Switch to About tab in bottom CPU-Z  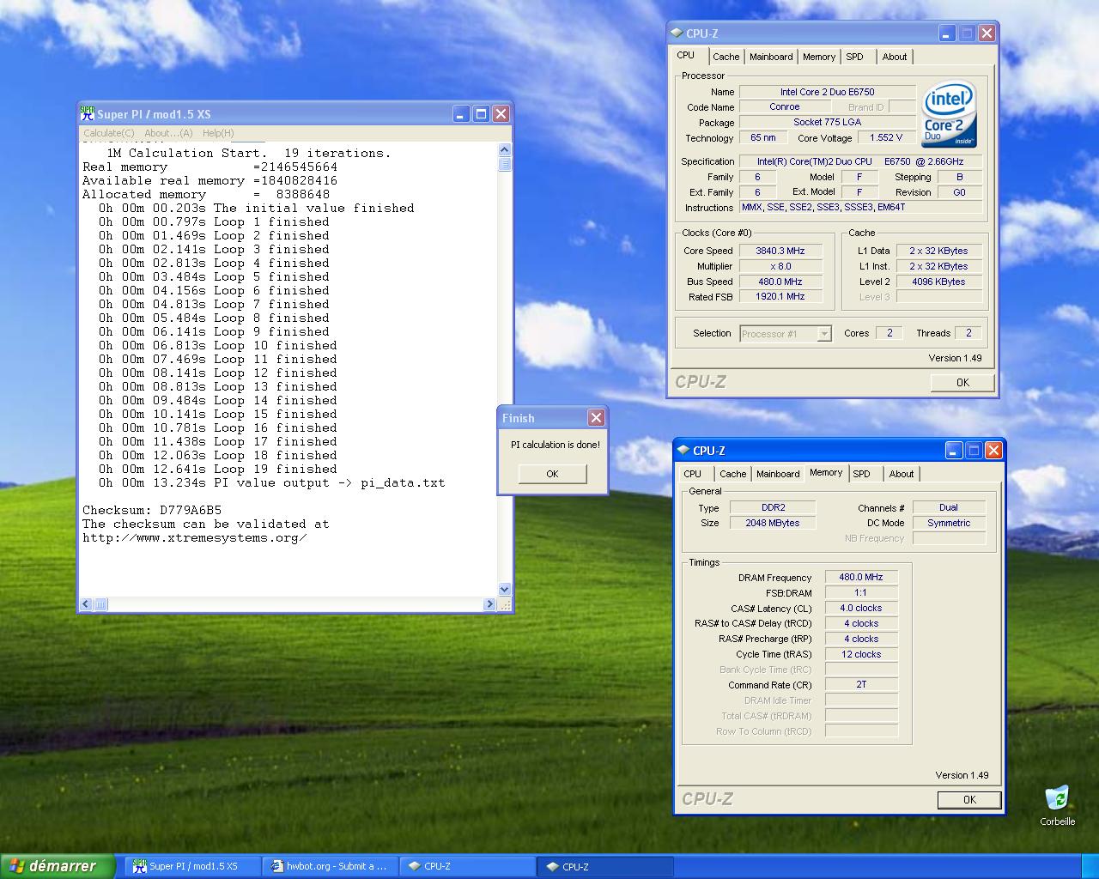(902, 474)
